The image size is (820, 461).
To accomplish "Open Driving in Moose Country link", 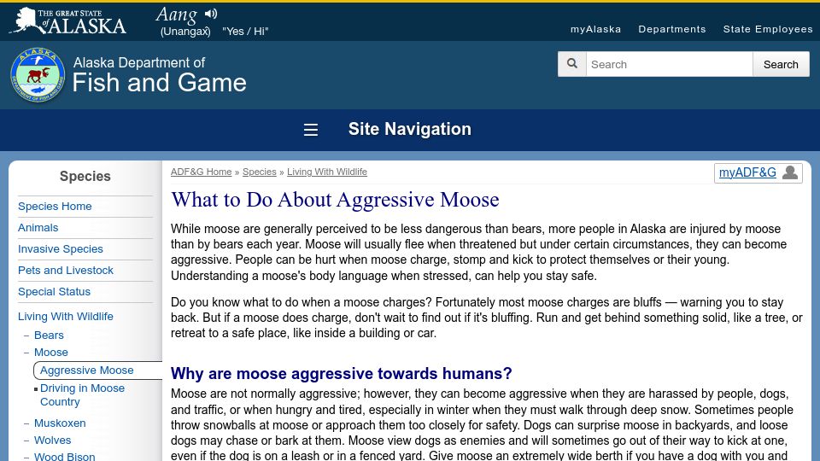I will (83, 395).
